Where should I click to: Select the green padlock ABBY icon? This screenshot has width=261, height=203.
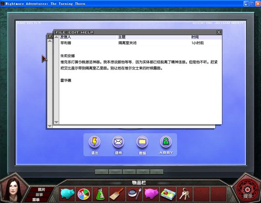pyautogui.click(x=166, y=142)
